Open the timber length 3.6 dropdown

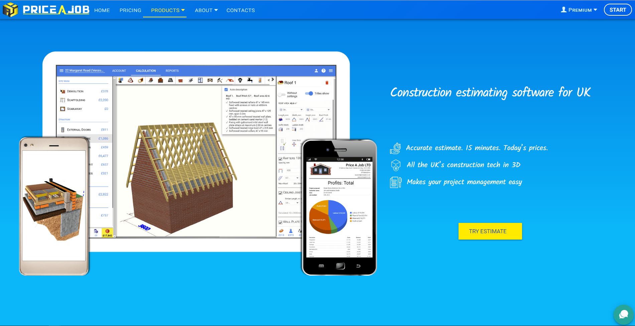pyautogui.click(x=292, y=203)
